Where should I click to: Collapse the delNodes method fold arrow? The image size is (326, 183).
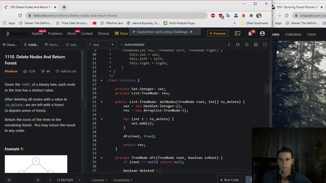(x=101, y=102)
